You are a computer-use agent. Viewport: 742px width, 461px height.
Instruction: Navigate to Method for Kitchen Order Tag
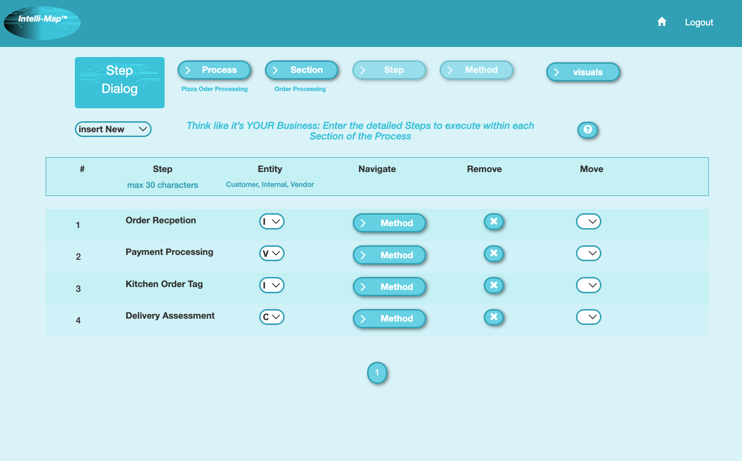(x=389, y=287)
